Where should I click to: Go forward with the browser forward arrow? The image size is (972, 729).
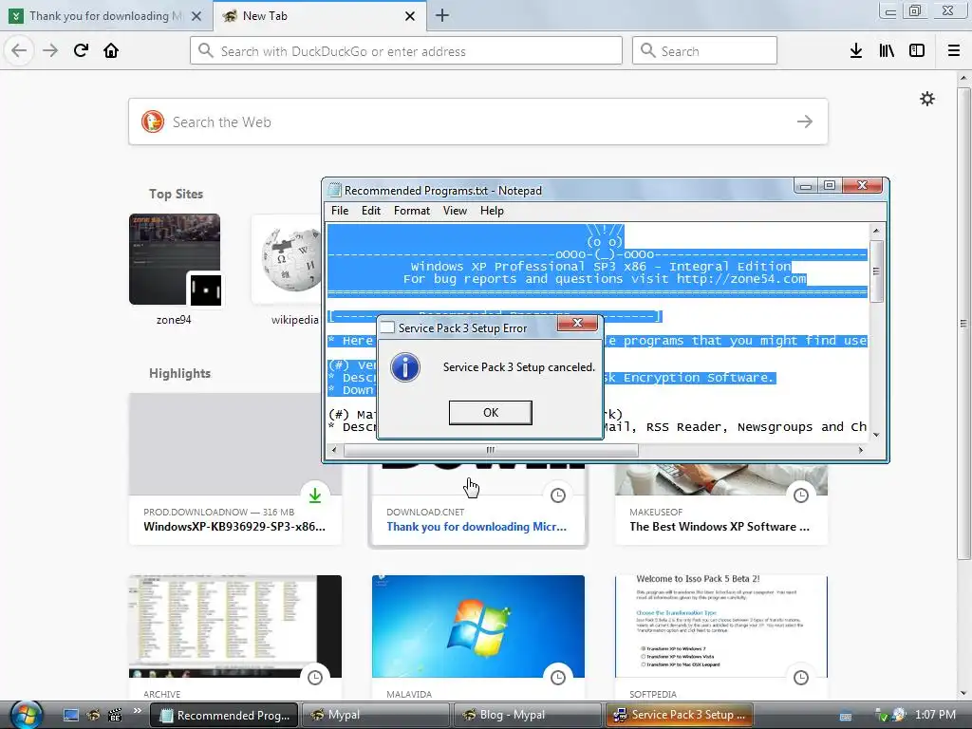pyautogui.click(x=50, y=50)
